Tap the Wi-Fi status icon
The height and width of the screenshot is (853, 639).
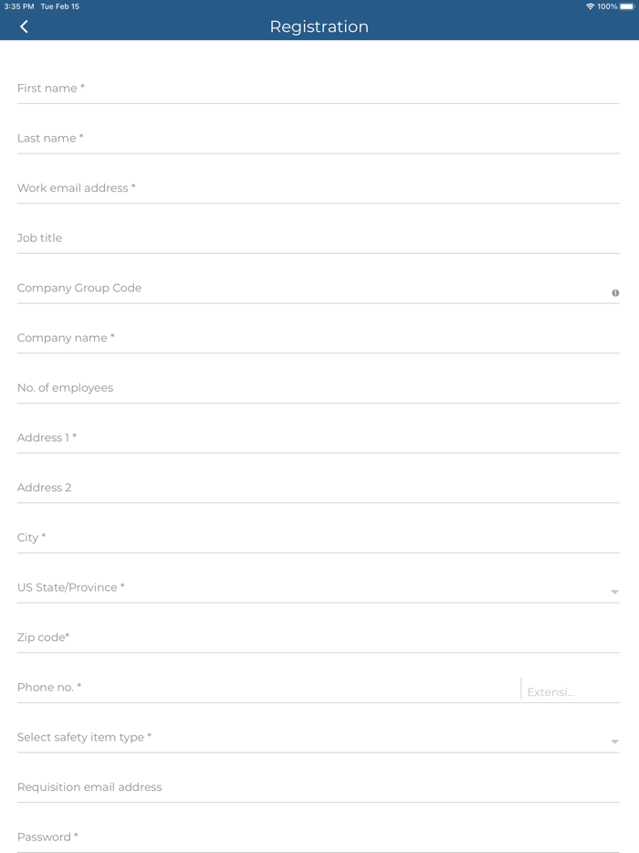click(x=590, y=6)
